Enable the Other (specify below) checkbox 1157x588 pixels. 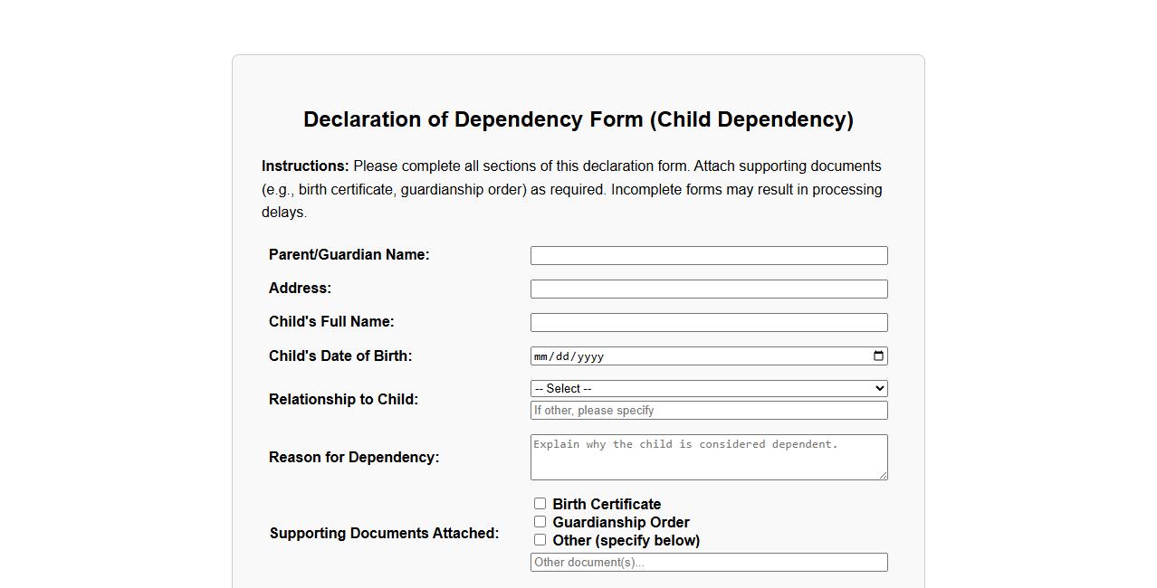540,539
